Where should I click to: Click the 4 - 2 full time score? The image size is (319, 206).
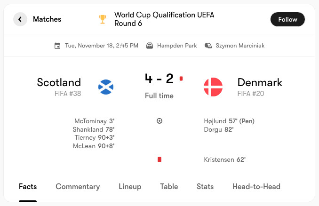(159, 79)
